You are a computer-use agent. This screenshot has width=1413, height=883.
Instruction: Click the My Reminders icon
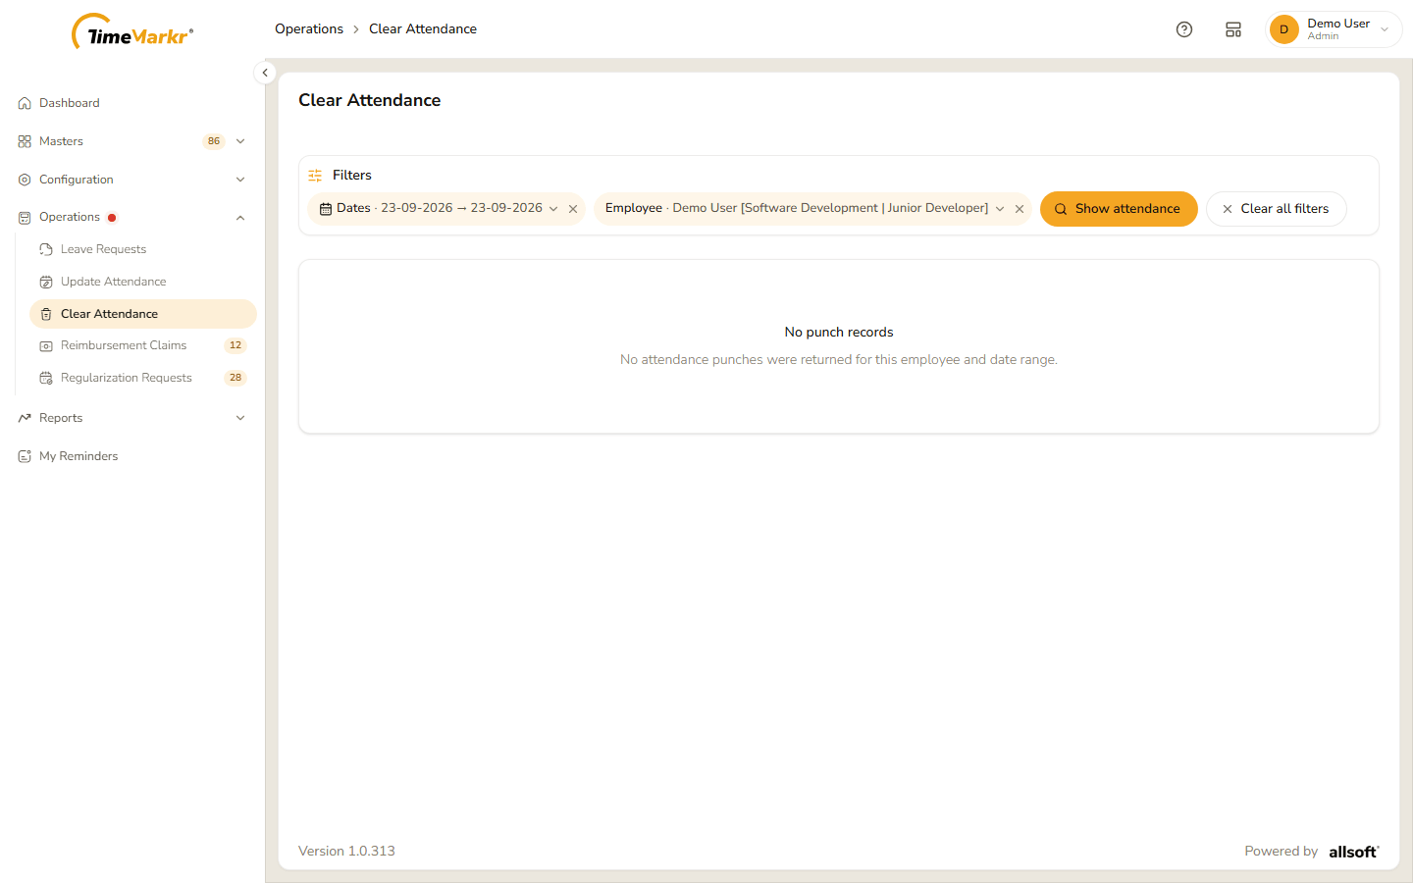pos(25,456)
